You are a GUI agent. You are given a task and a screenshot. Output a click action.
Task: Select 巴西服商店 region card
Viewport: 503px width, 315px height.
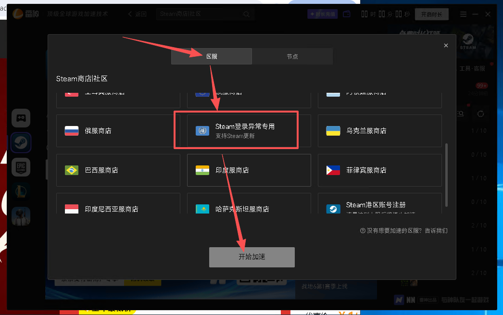pyautogui.click(x=118, y=170)
